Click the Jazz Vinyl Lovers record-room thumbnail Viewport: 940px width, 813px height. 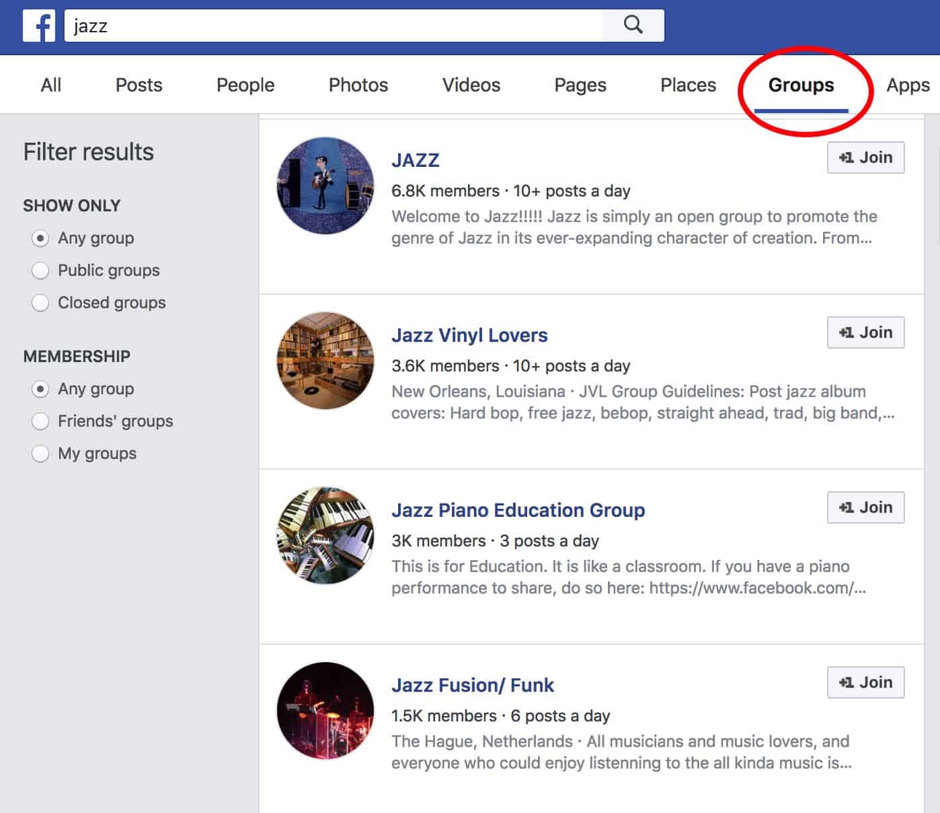pyautogui.click(x=325, y=361)
